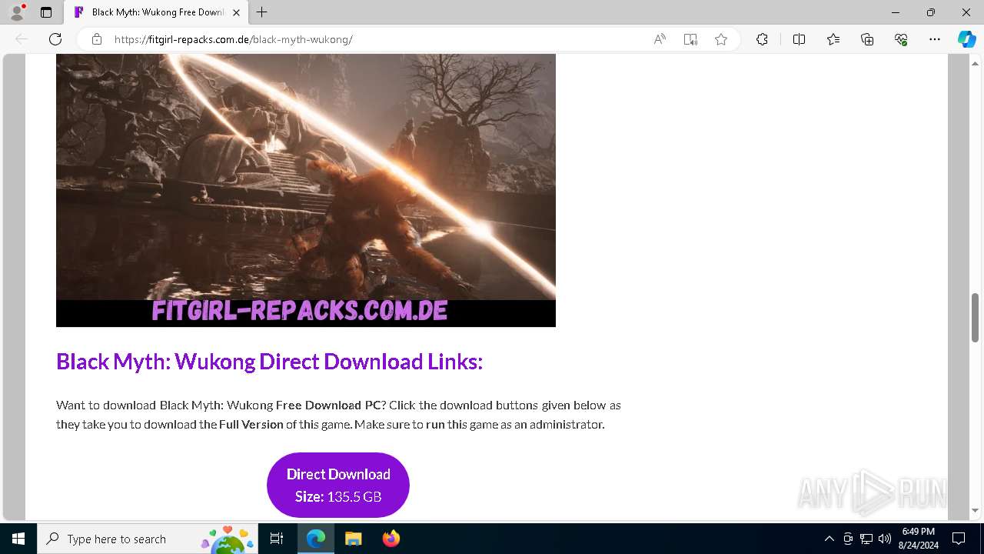The image size is (984, 554).
Task: Open the Edge profile icon
Action: (x=17, y=12)
